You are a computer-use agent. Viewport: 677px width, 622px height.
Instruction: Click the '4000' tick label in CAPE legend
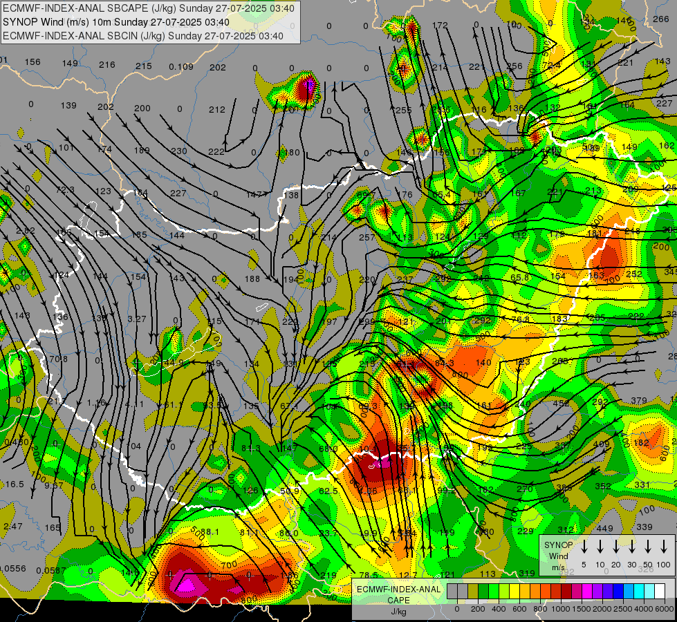coord(643,609)
